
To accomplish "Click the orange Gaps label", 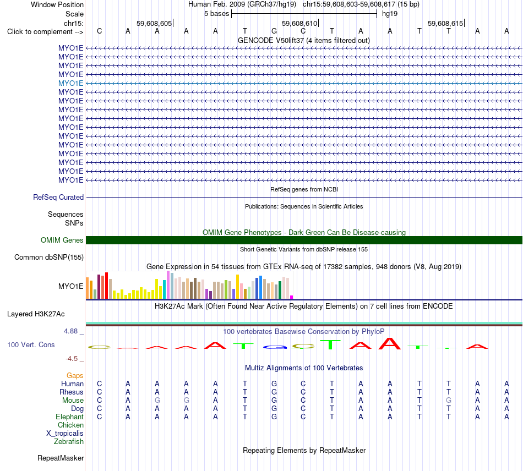I will click(x=75, y=376).
